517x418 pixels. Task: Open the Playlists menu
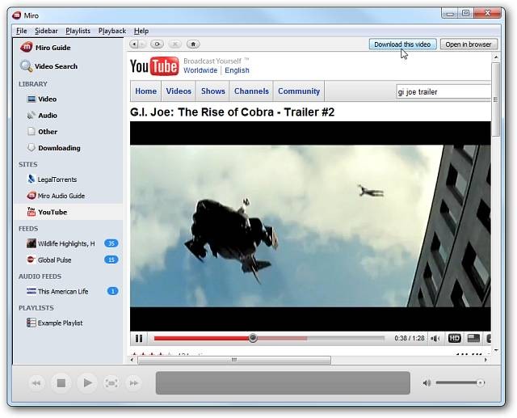(x=78, y=31)
